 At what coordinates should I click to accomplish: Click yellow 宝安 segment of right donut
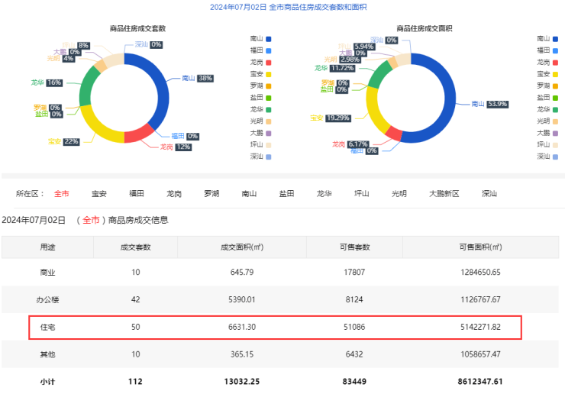click(373, 109)
